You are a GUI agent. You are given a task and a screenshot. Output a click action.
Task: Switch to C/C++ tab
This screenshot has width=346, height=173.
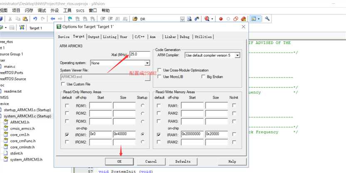[140, 37]
